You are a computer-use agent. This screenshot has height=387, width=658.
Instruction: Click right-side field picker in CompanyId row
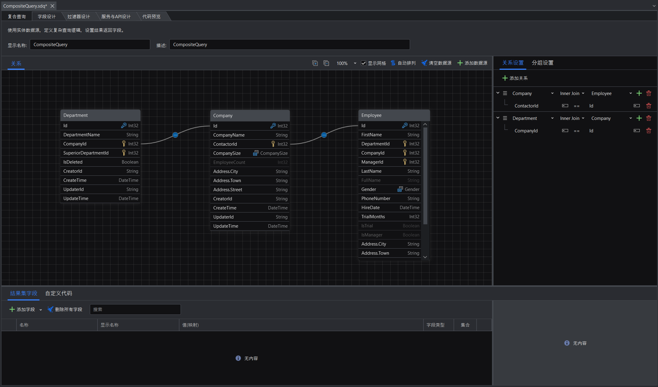coord(637,131)
